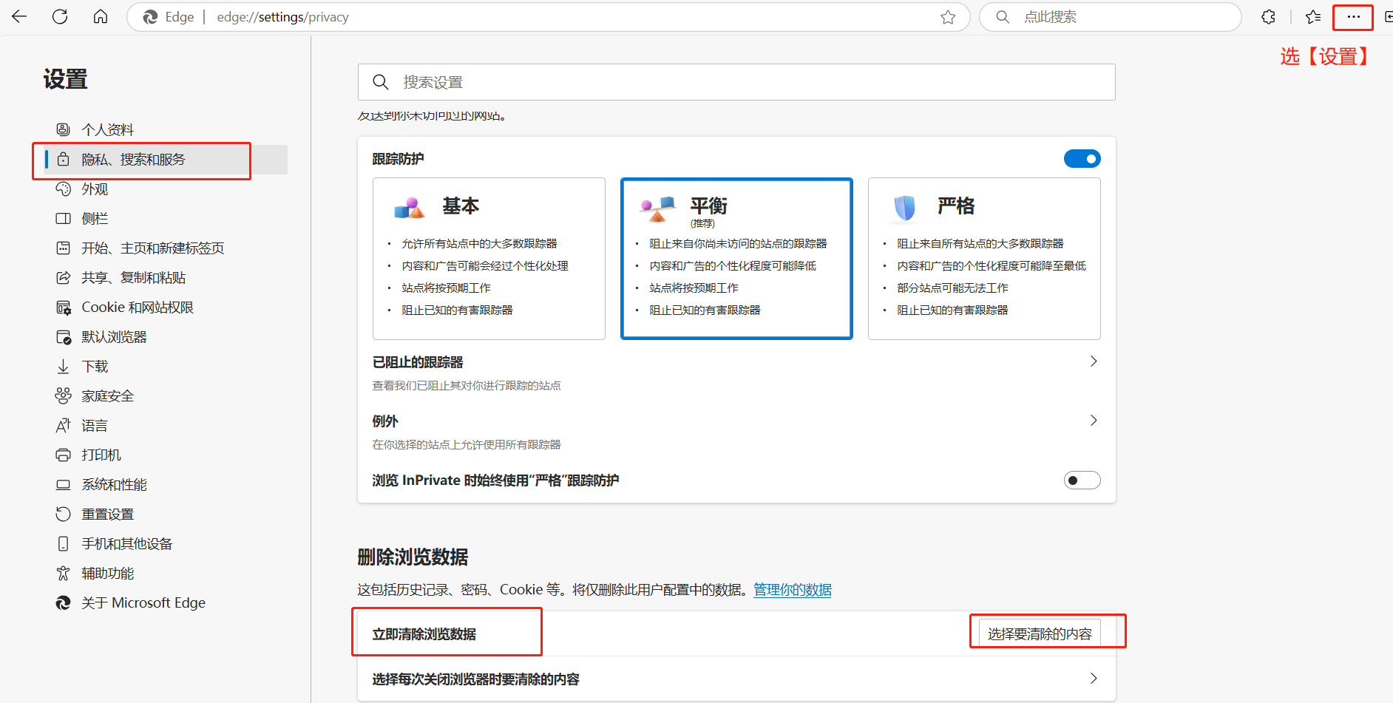1393x703 pixels.
Task: Click the browser back arrow
Action: pos(18,16)
